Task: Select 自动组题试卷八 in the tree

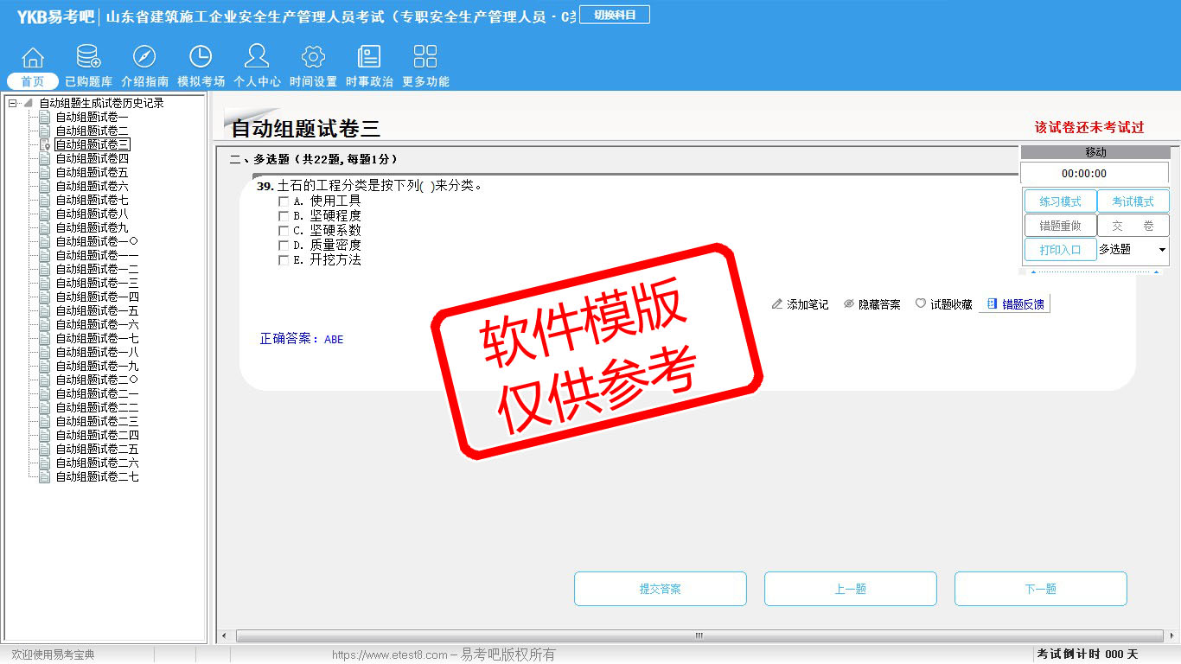Action: tap(92, 214)
